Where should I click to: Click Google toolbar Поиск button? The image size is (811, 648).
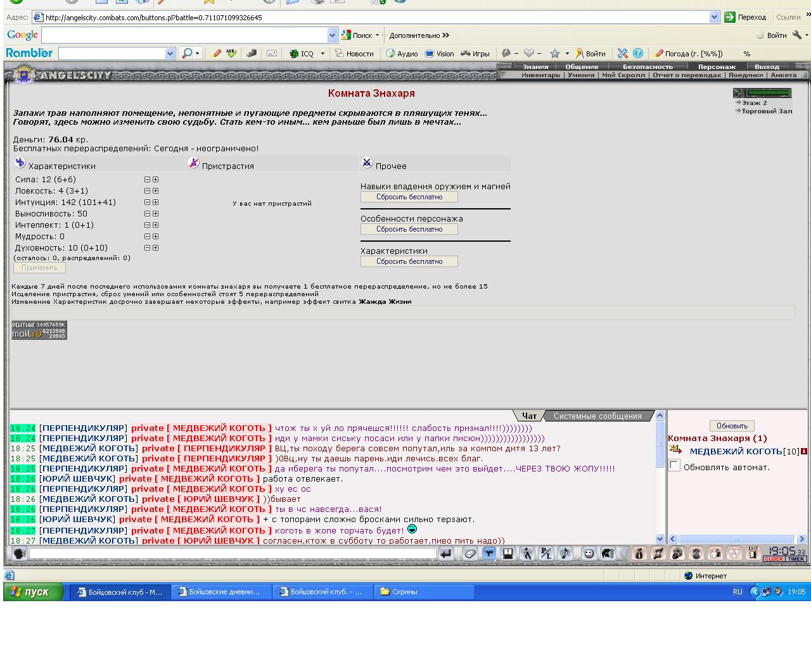coord(357,35)
